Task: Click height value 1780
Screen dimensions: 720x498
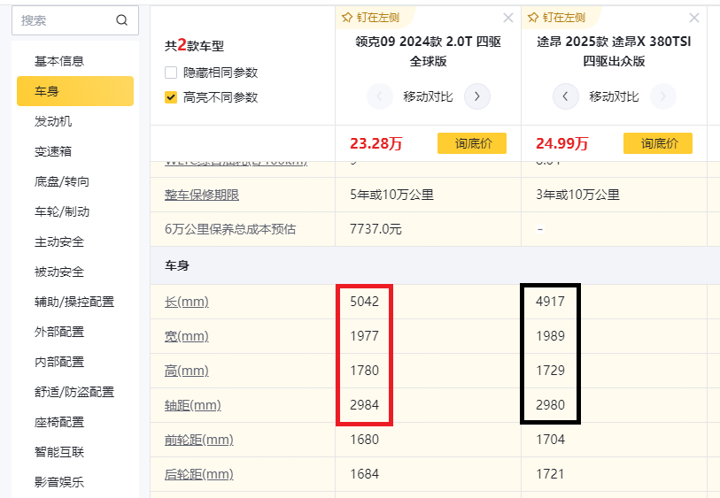Action: pos(365,371)
